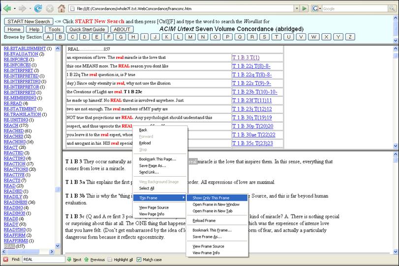
Task: Open the T 1 B 35c T(23)23 link
Action: (252, 143)
